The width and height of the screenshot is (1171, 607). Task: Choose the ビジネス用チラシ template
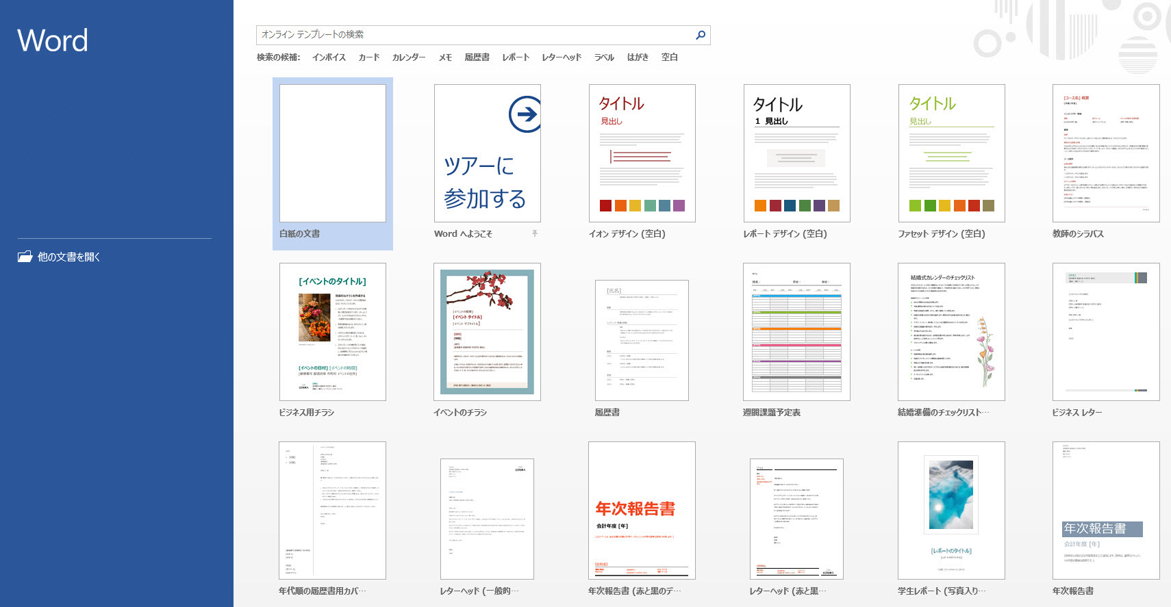click(x=333, y=332)
